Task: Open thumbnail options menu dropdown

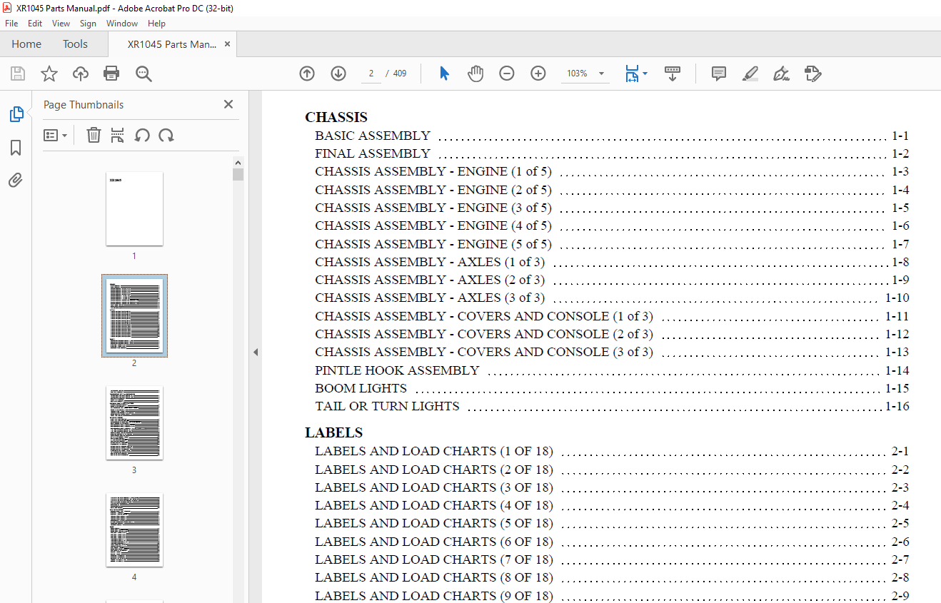Action: tap(56, 135)
